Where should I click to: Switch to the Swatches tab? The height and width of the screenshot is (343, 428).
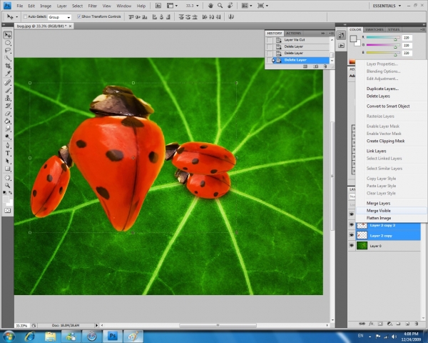point(374,29)
